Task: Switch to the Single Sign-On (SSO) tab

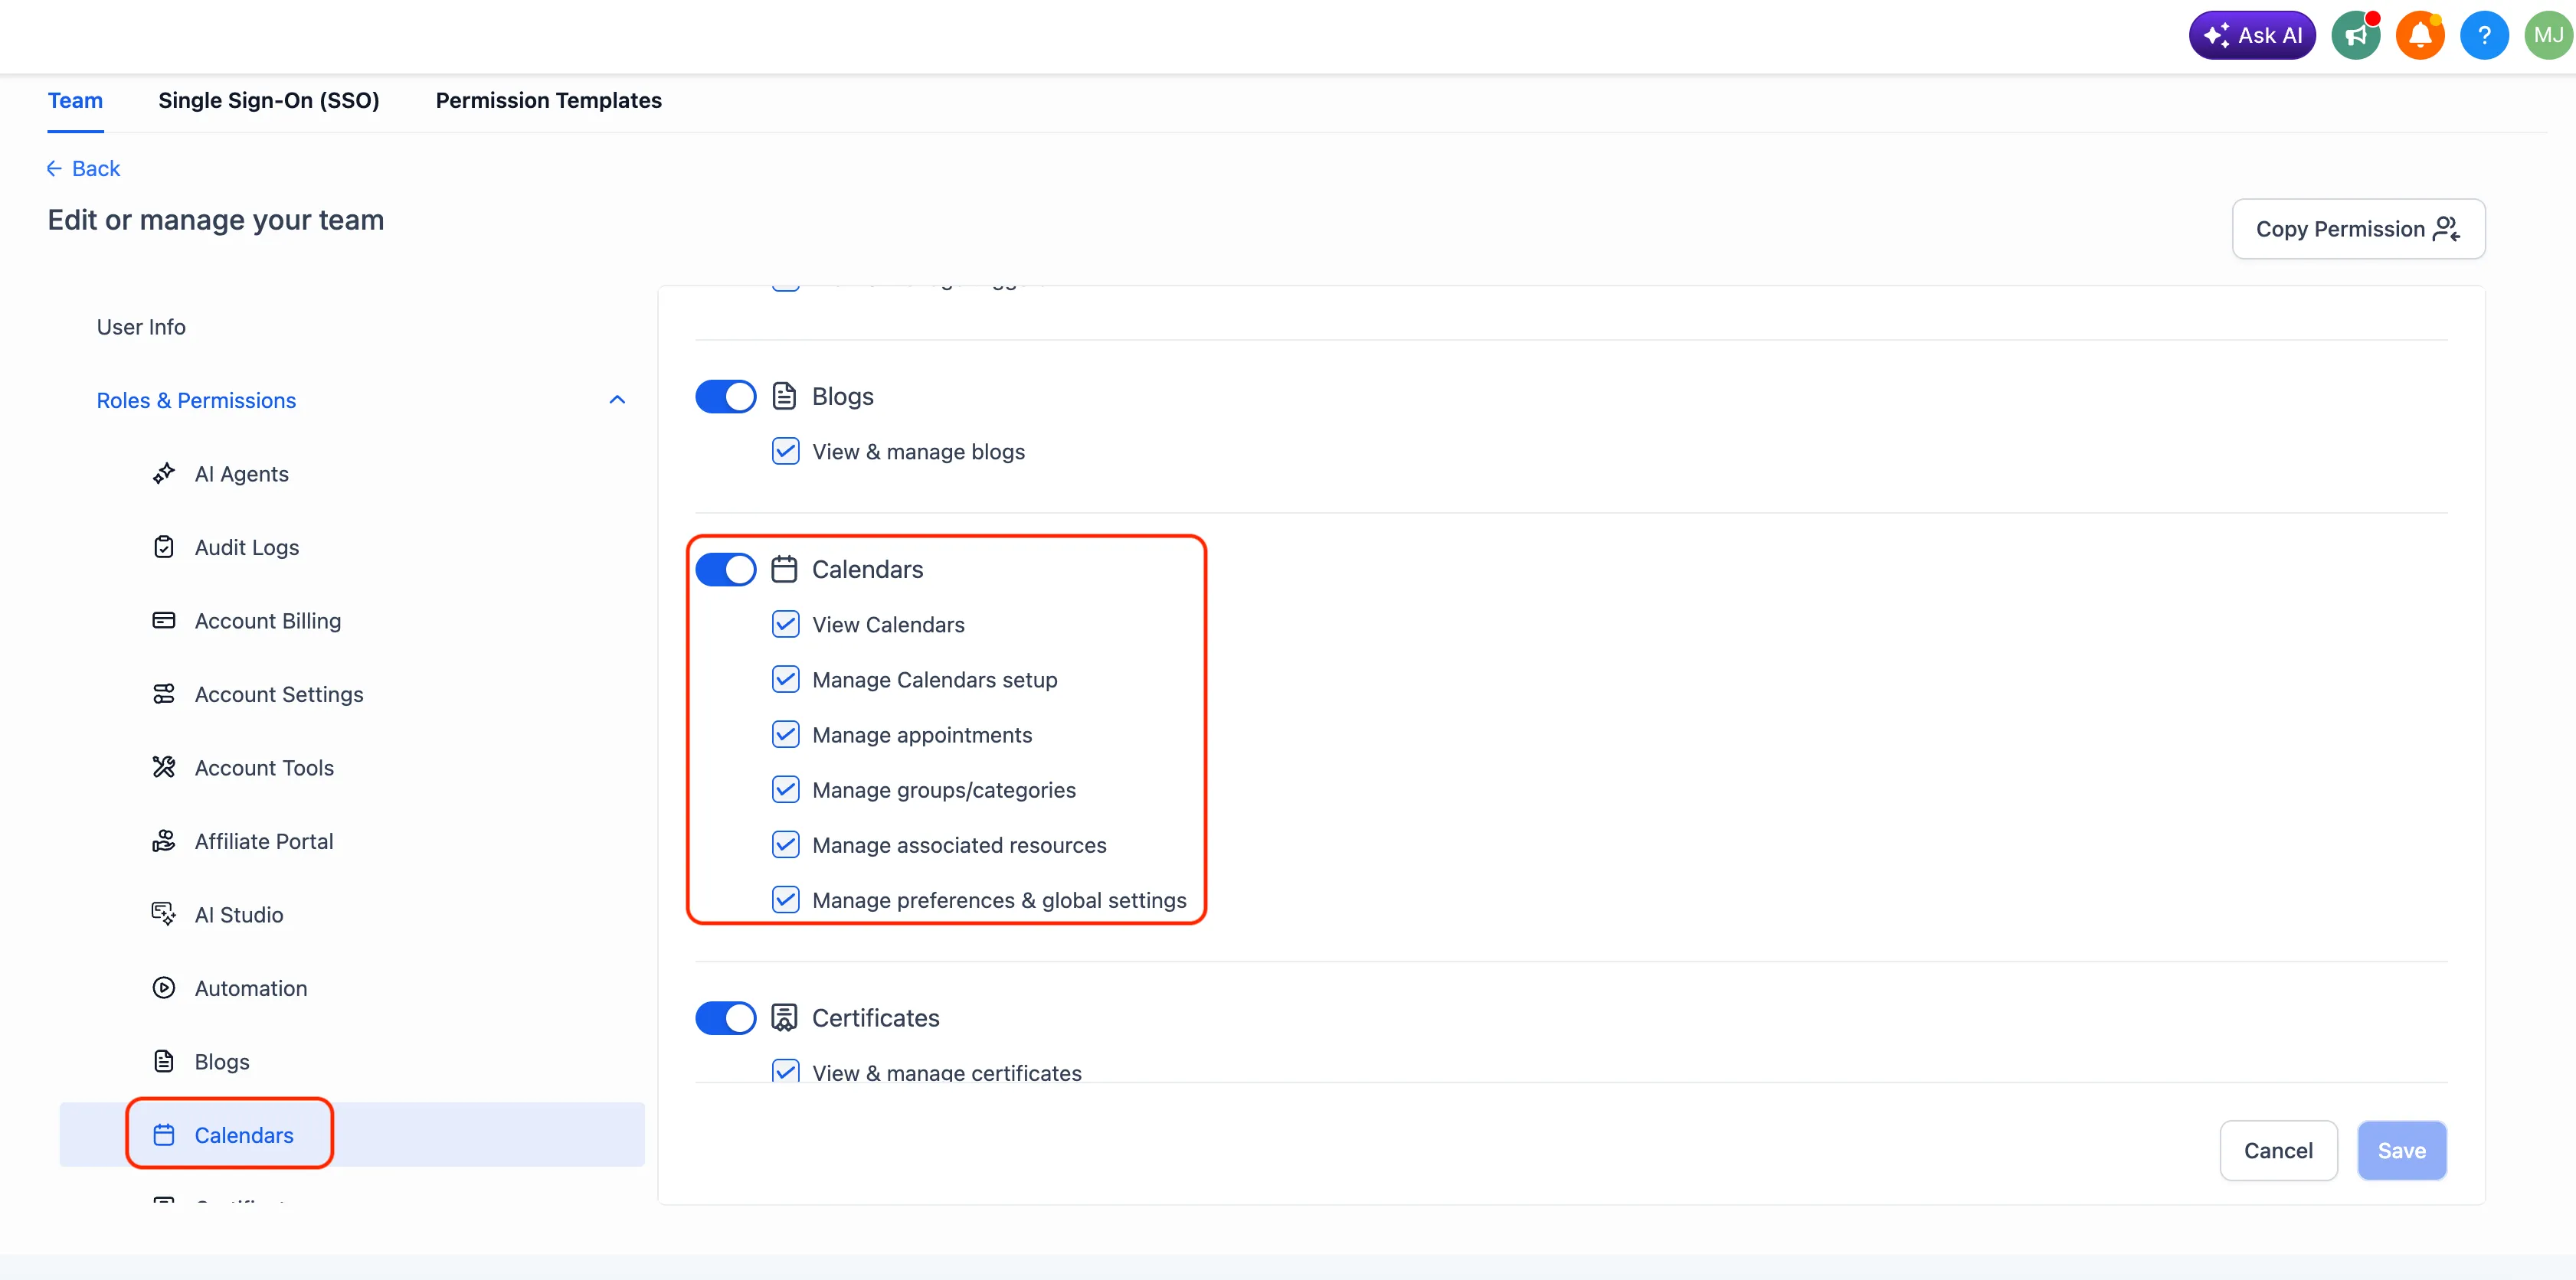Action: coord(269,100)
